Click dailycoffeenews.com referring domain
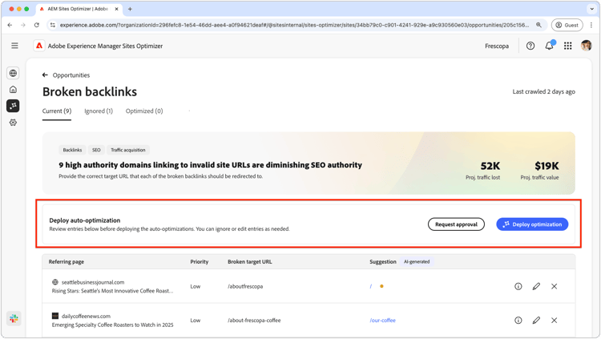 pos(86,316)
